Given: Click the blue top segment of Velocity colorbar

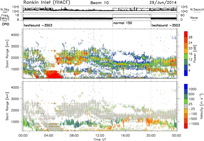Looking at the screenshot, I should 186,87.
